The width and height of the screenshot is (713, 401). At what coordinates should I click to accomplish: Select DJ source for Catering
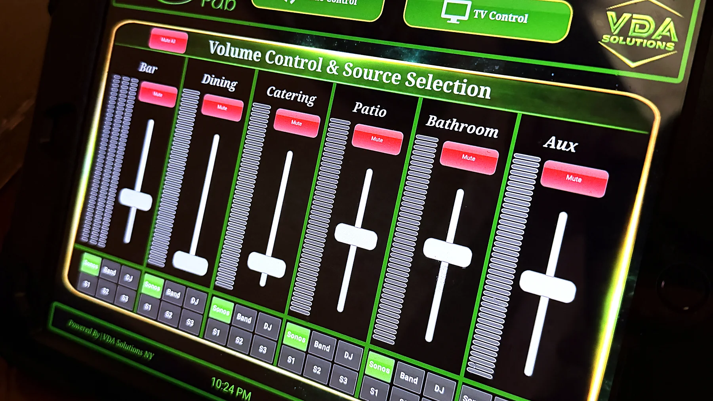(268, 327)
